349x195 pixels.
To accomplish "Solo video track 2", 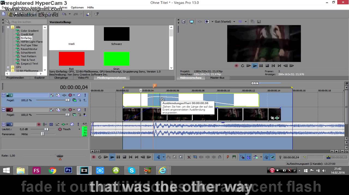I will [85, 110].
